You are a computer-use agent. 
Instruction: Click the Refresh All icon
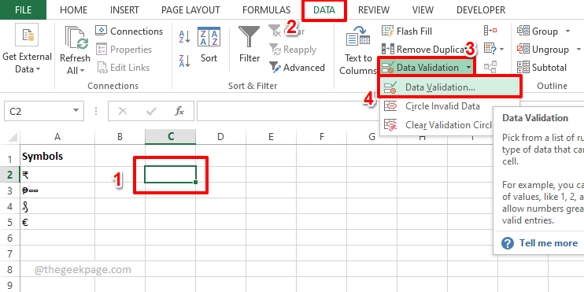coord(76,38)
